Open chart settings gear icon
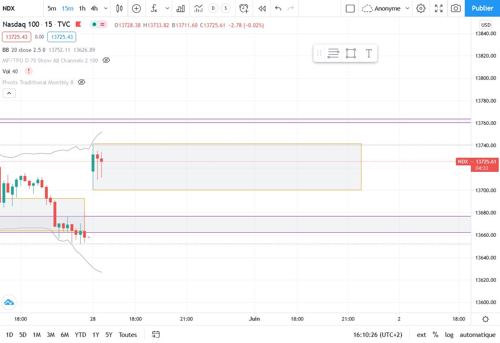Viewport: 500px width, 343px height. [x=421, y=8]
